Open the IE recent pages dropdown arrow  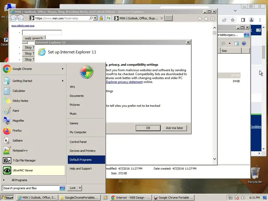point(26,18)
